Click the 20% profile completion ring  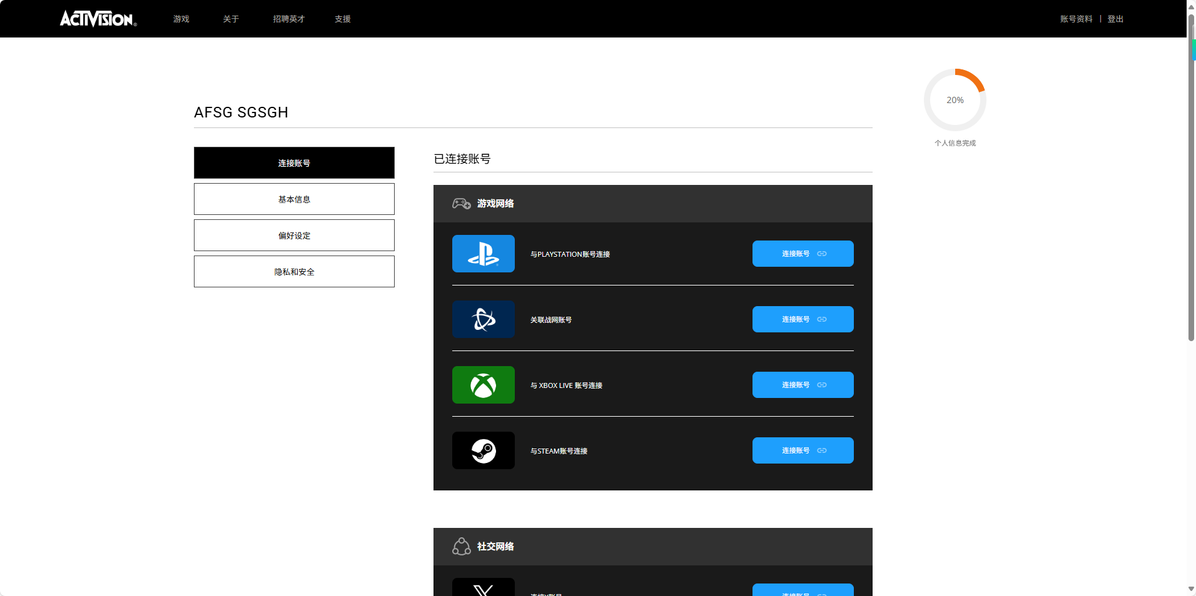[x=955, y=100]
